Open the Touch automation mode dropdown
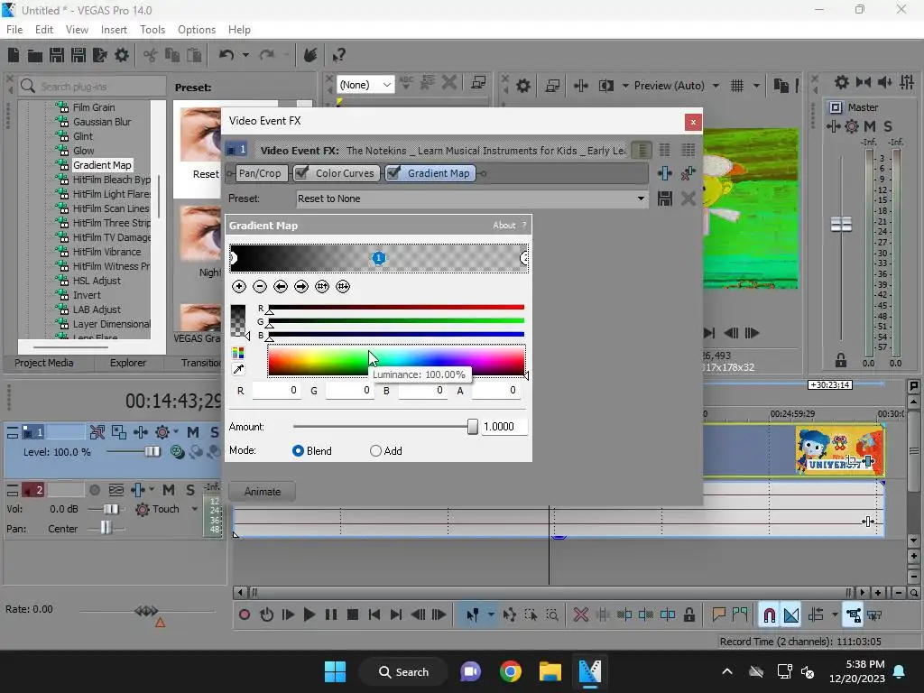Screen dimensions: 924x693 195,509
